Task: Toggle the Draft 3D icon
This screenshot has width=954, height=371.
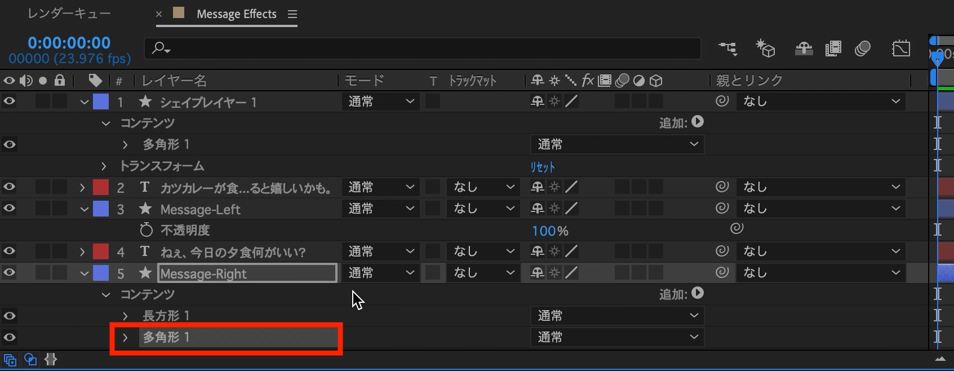Action: [765, 49]
